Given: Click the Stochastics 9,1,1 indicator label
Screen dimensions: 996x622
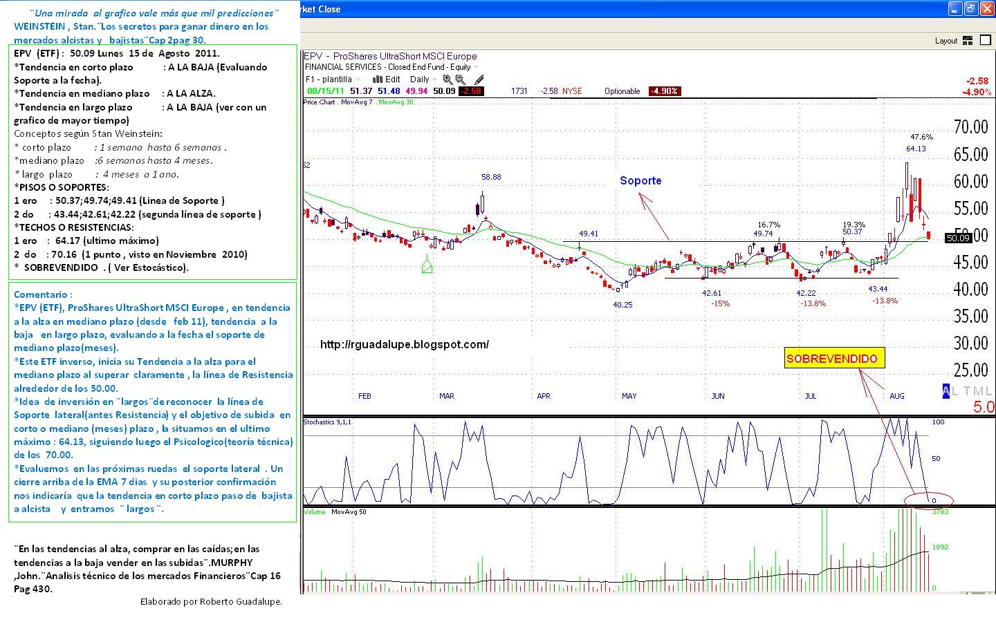Looking at the screenshot, I should tap(327, 422).
